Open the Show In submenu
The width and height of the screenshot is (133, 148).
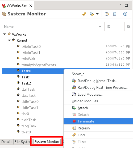tap(98, 74)
